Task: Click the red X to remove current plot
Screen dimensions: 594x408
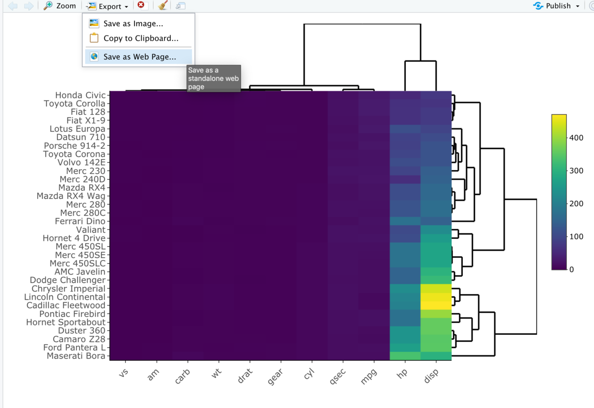Action: pos(142,6)
